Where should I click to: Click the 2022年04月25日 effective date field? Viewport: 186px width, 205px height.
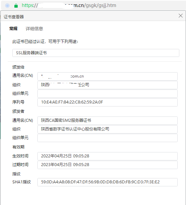pyautogui.click(x=108, y=156)
